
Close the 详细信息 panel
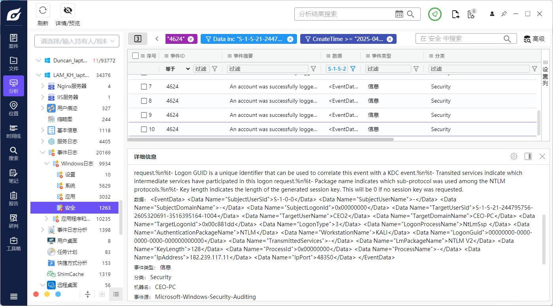[542, 156]
